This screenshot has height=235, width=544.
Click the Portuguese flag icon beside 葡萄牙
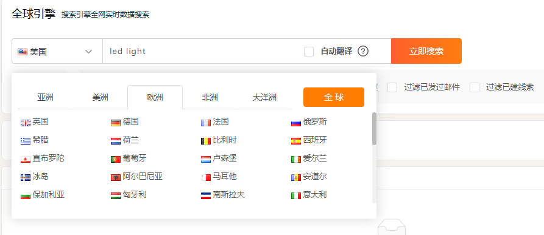click(x=116, y=159)
